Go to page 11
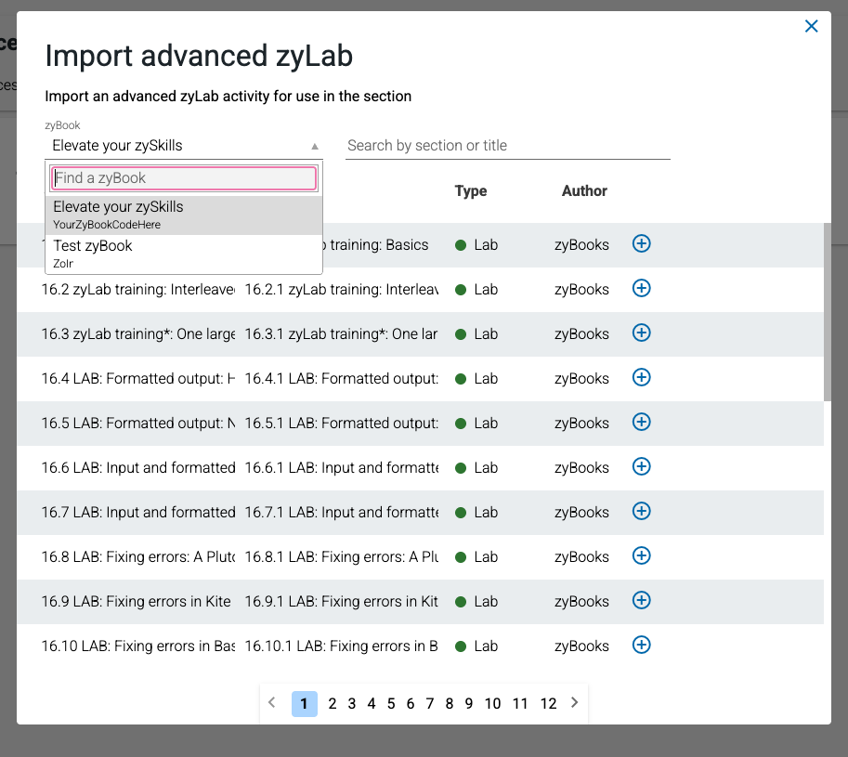 pos(520,703)
